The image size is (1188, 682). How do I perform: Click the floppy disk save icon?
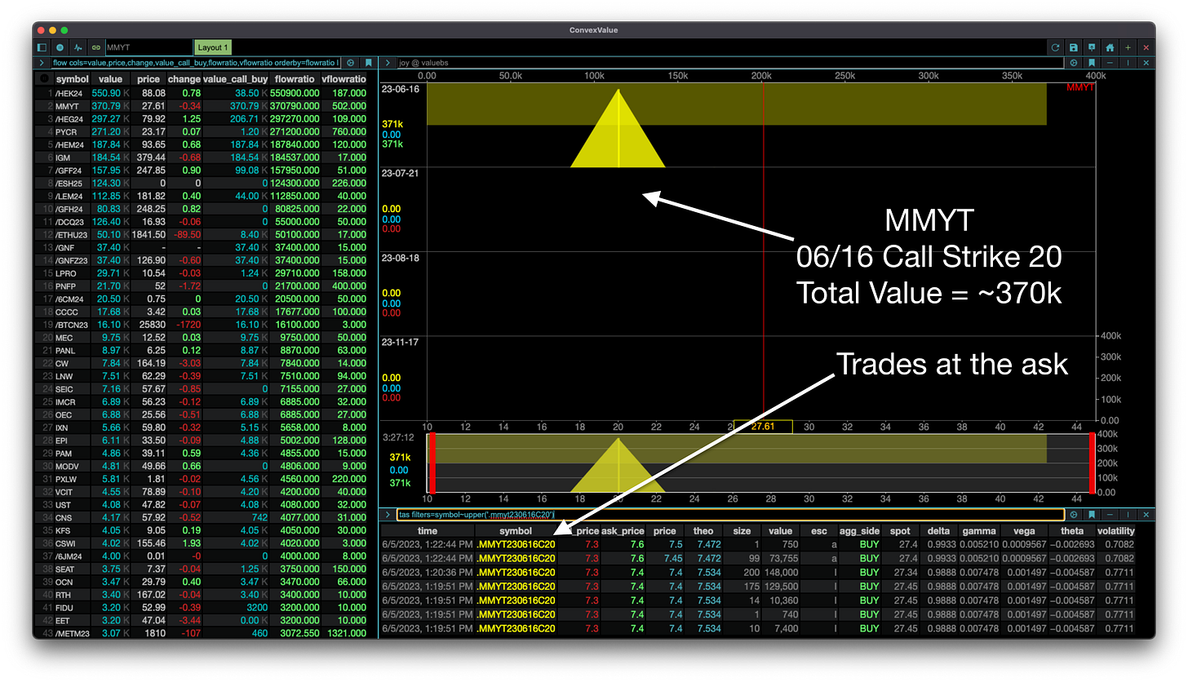pos(1073,48)
